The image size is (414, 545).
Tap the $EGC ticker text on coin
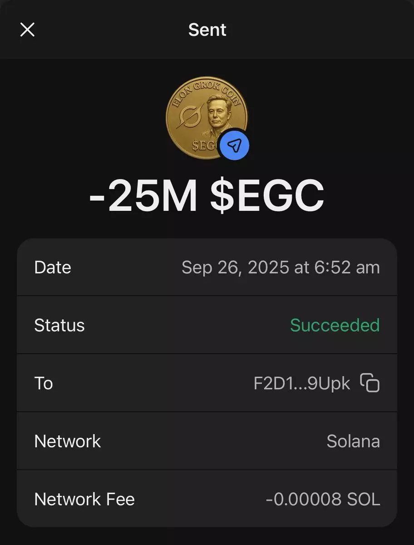click(x=204, y=145)
